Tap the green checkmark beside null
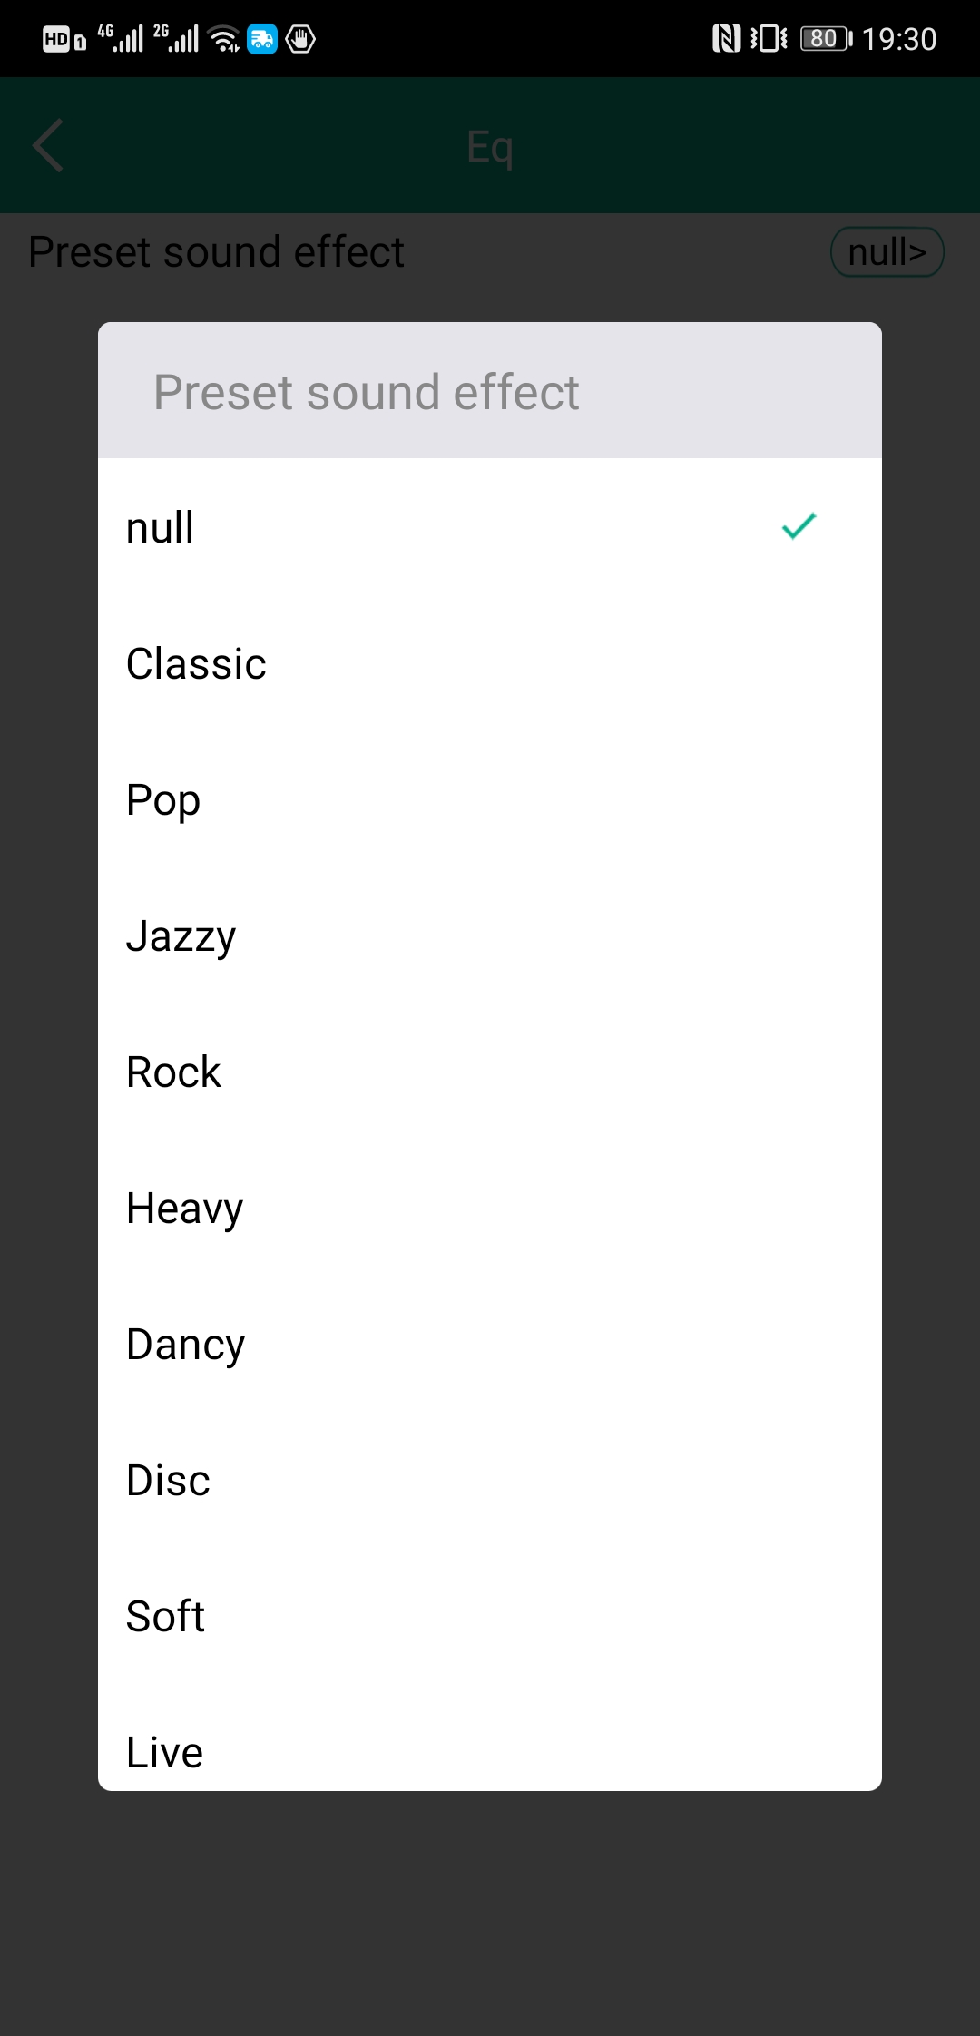The image size is (980, 2036). 799,526
